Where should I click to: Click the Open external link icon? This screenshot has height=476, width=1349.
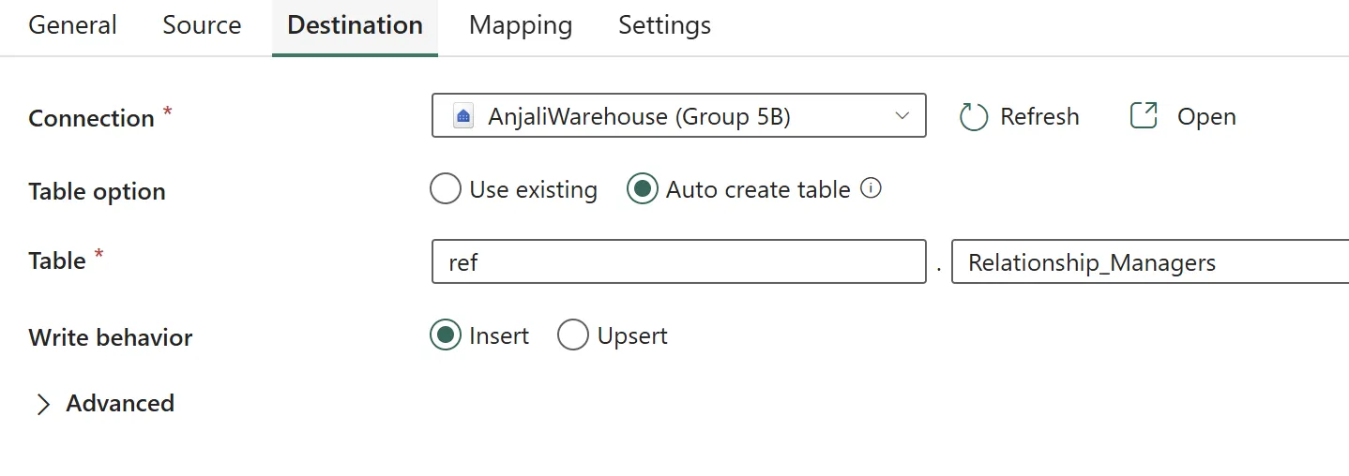coord(1144,116)
